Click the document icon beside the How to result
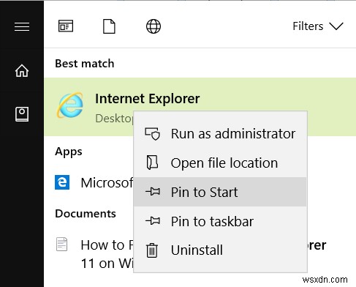Image resolution: width=356 pixels, height=287 pixels. coord(61,244)
